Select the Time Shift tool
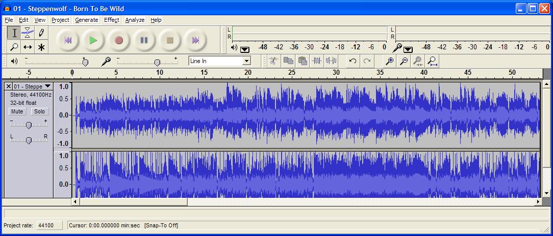The image size is (553, 236). tap(28, 47)
